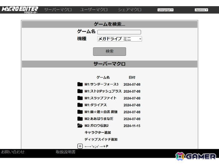Open the サーバーマクロ menu tab
Image resolution: width=219 pixels, height=164 pixels.
point(58,9)
